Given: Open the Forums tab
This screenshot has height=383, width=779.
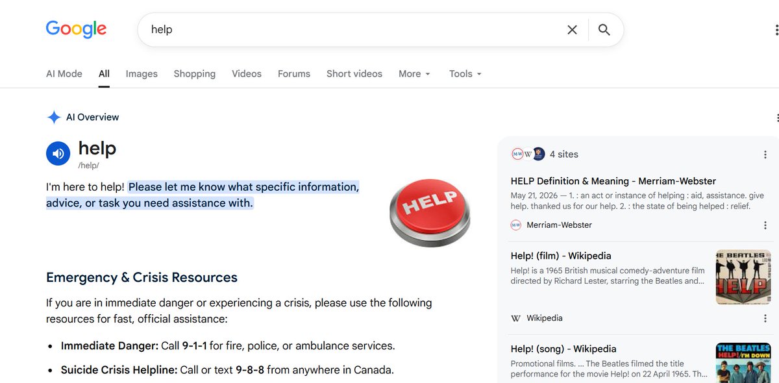Looking at the screenshot, I should pyautogui.click(x=294, y=74).
